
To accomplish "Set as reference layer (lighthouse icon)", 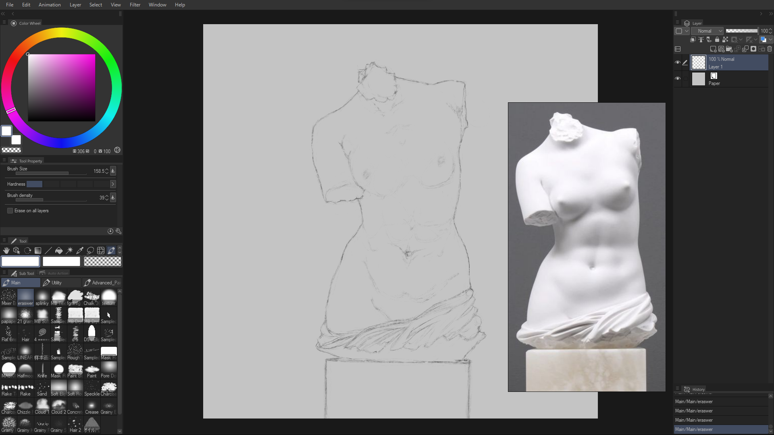I will (701, 39).
